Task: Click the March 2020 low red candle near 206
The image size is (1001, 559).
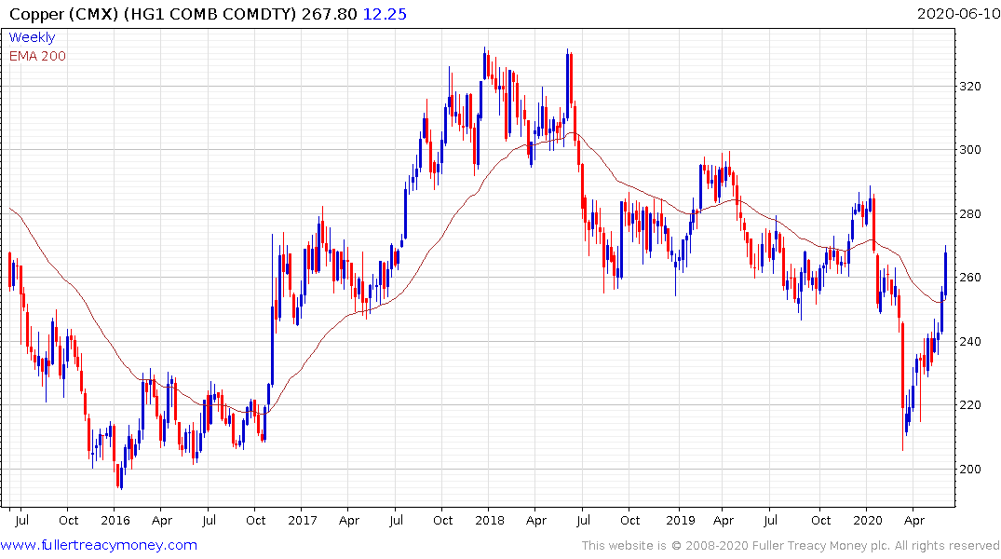Action: point(902,387)
